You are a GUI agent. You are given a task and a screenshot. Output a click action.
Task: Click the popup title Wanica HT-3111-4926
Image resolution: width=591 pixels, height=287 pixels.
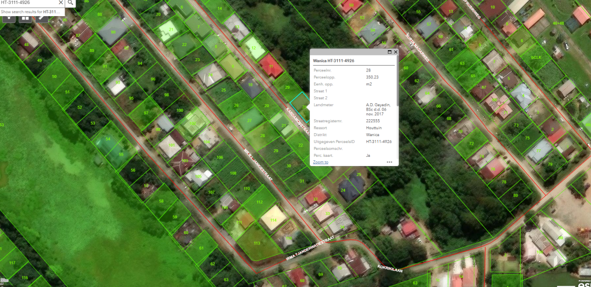point(334,60)
